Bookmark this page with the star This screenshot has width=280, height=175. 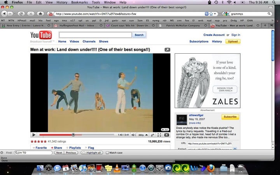click(x=211, y=14)
